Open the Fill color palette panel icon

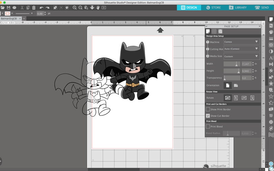pos(271,32)
